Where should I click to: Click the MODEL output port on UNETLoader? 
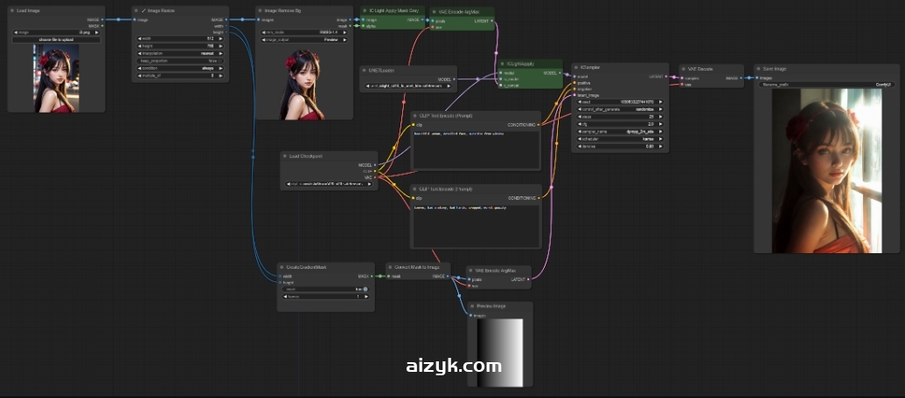point(454,79)
